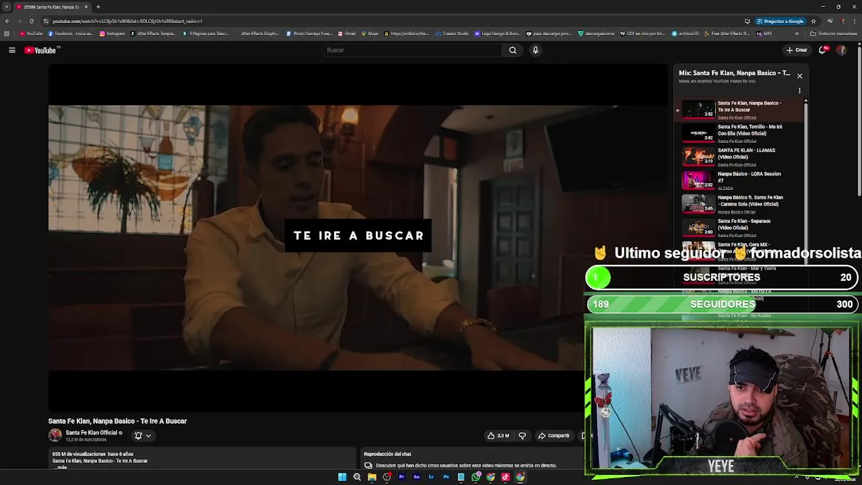Open the Gmail bookmark
This screenshot has width=862, height=485.
(346, 34)
